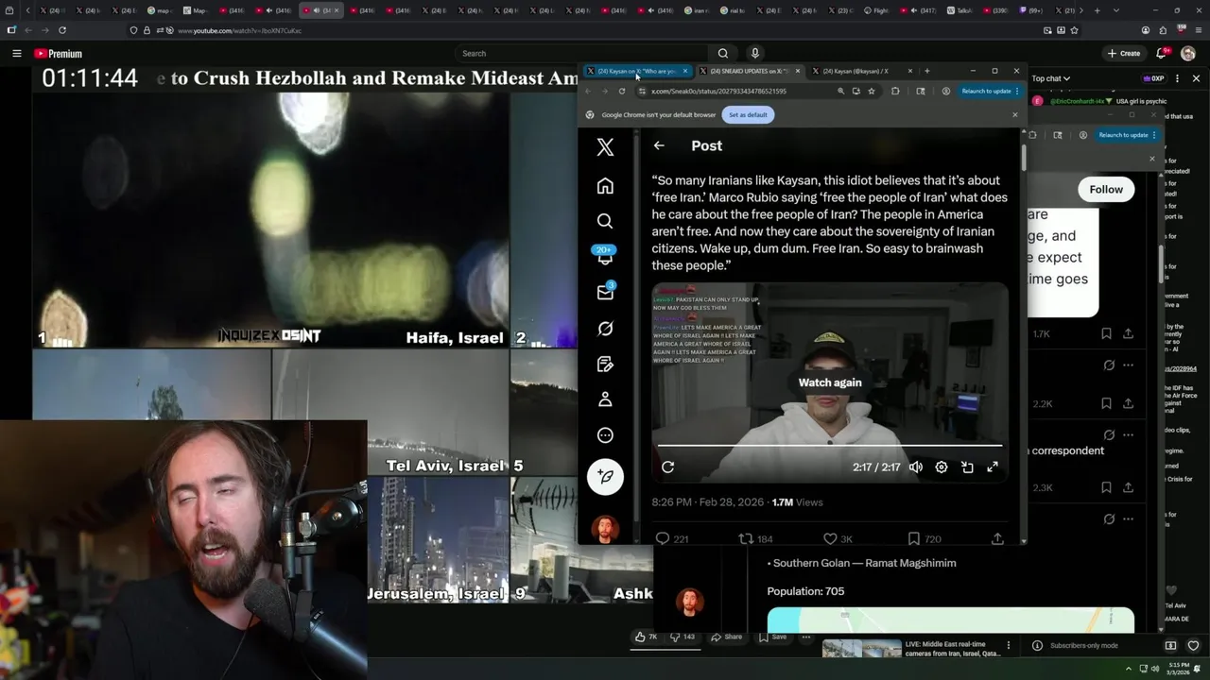
Task: Close the YouTube live chat panel
Action: (x=1196, y=78)
